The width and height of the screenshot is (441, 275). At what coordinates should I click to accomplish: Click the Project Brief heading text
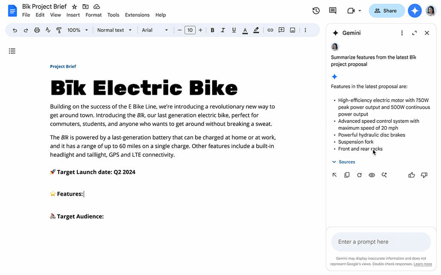point(63,66)
